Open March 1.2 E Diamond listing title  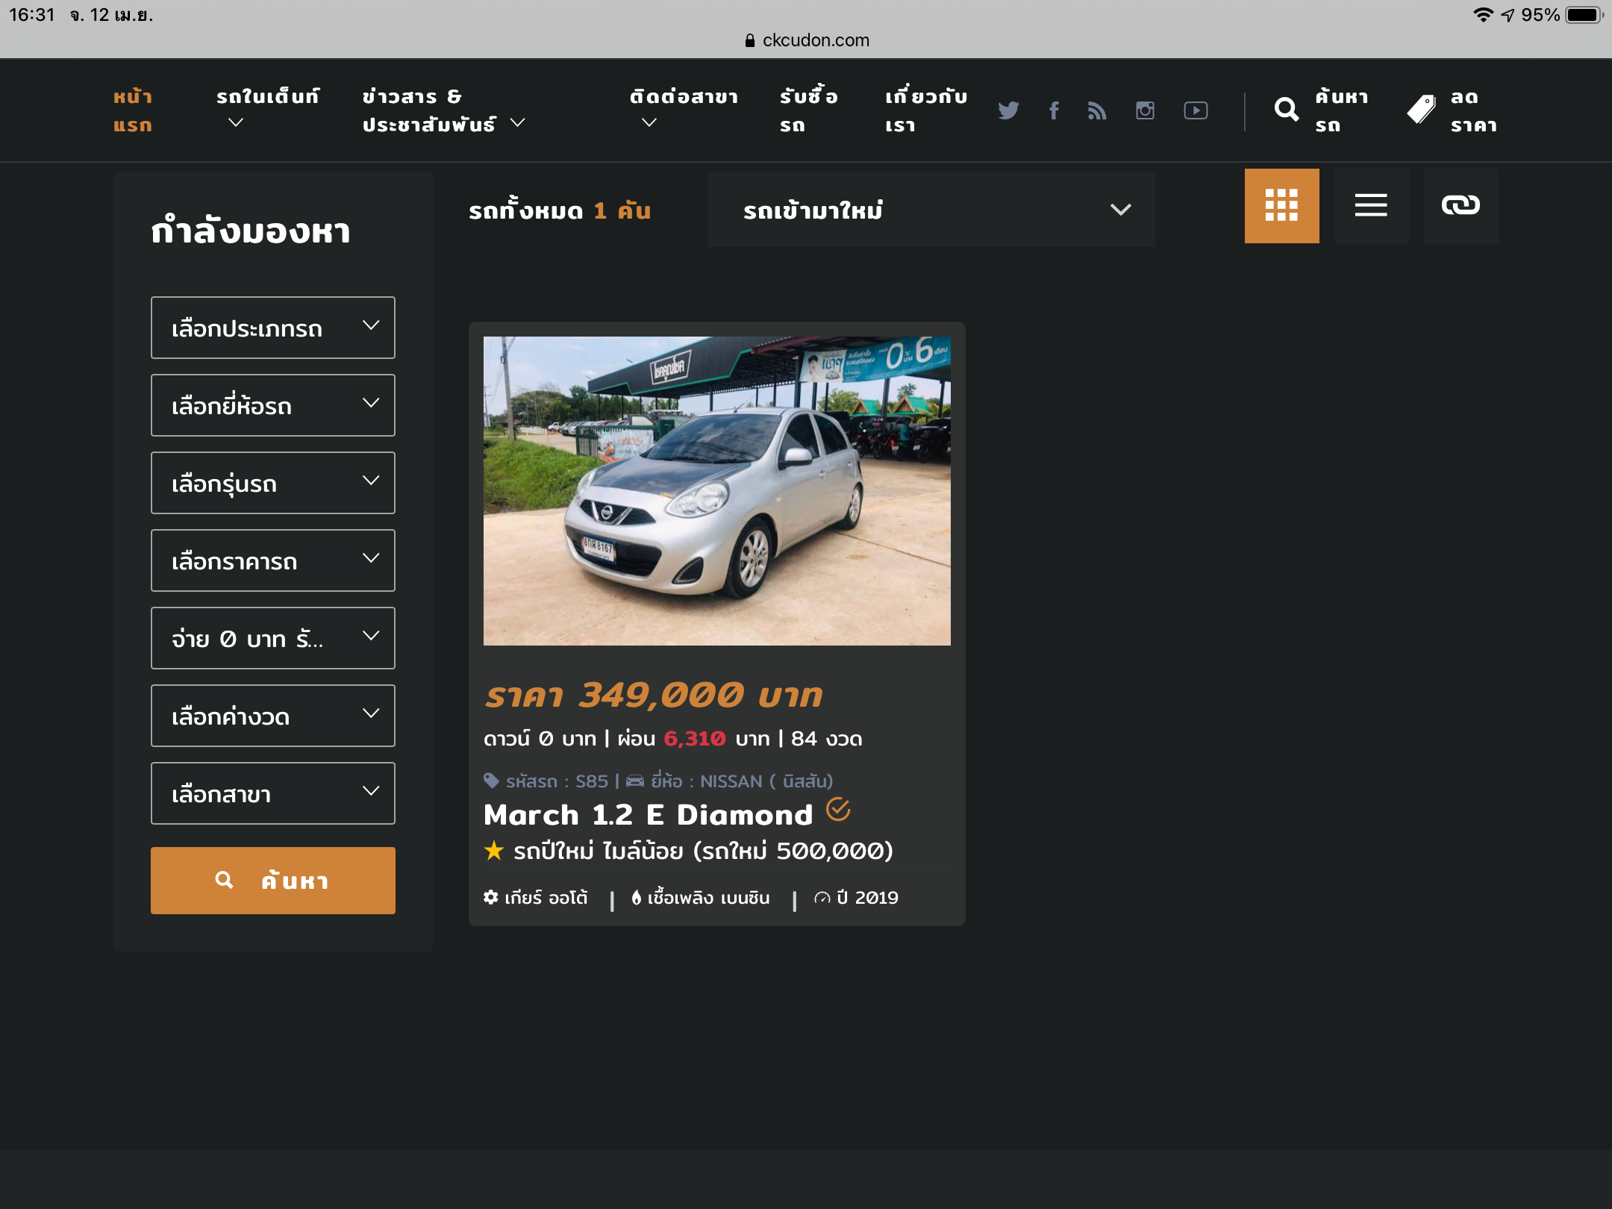pos(648,814)
